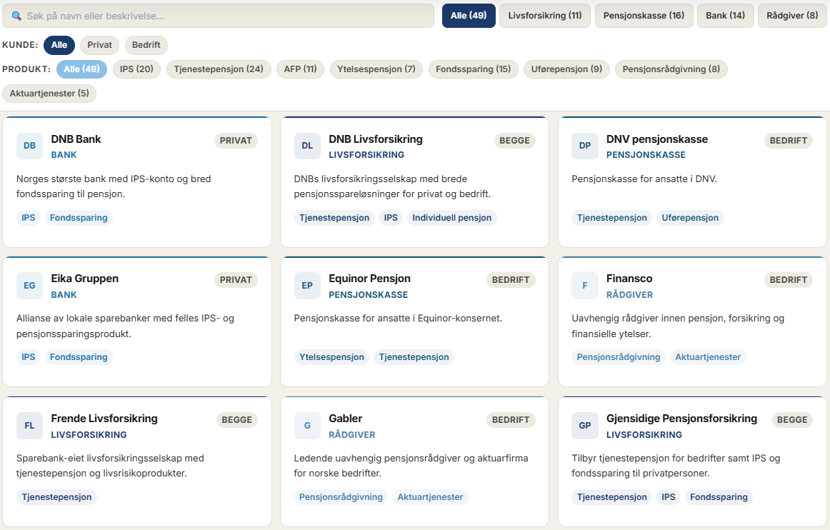Click the BEDRIFT badge on DNV pensjonskasse
The image size is (830, 530).
pyautogui.click(x=788, y=140)
